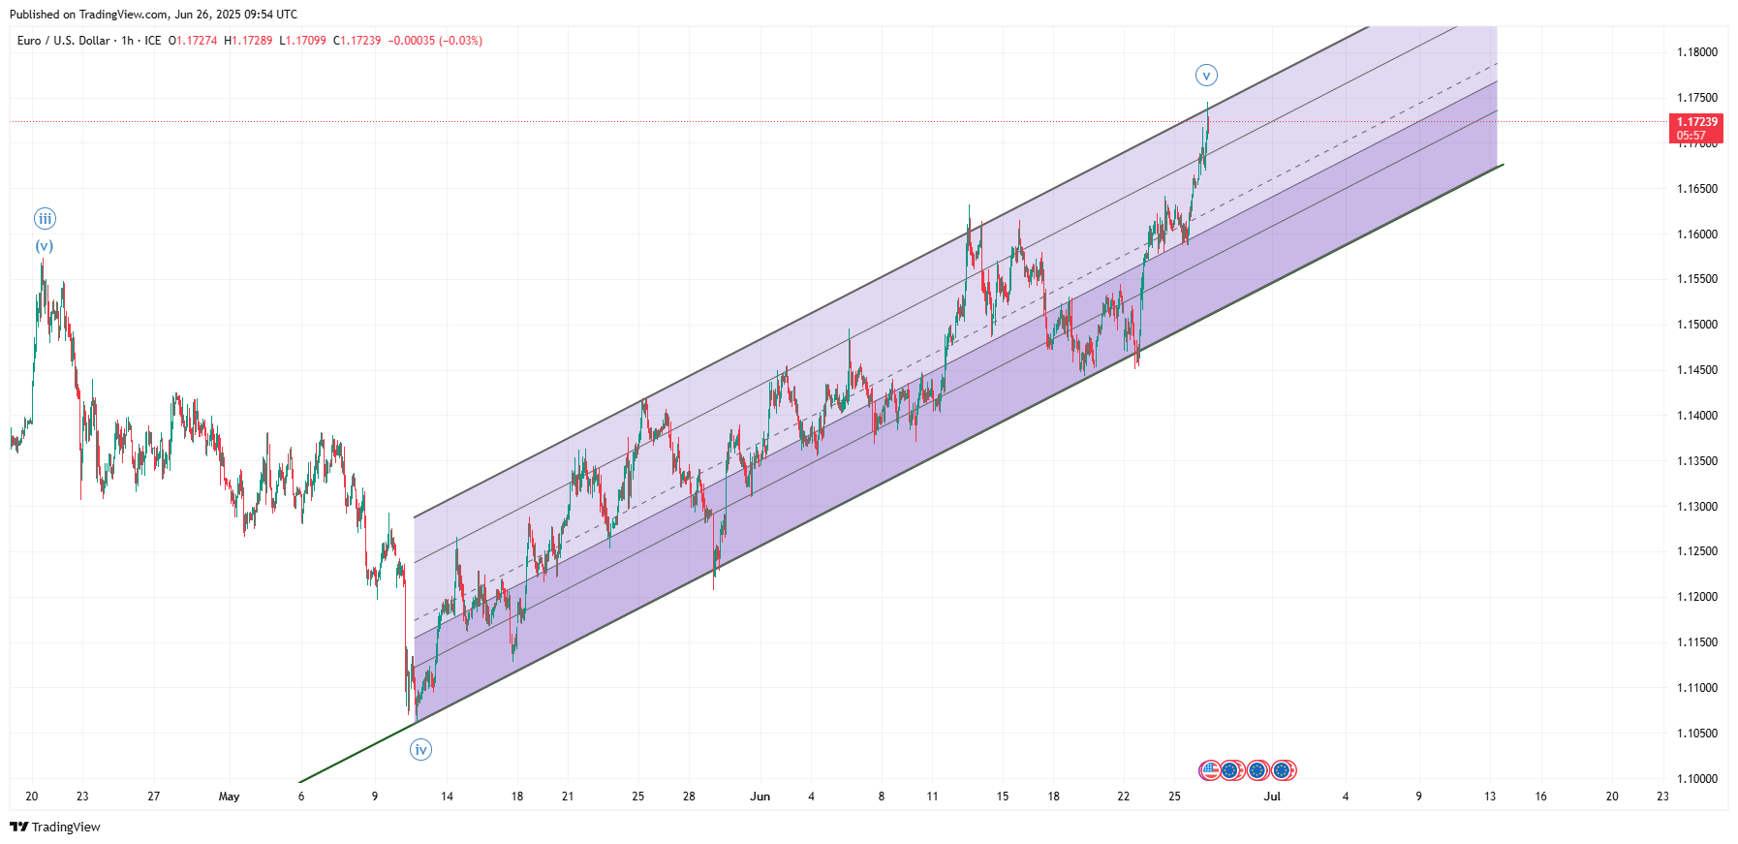Image resolution: width=1738 pixels, height=844 pixels.
Task: Click the 1.14000 price axis label
Action: tap(1697, 416)
